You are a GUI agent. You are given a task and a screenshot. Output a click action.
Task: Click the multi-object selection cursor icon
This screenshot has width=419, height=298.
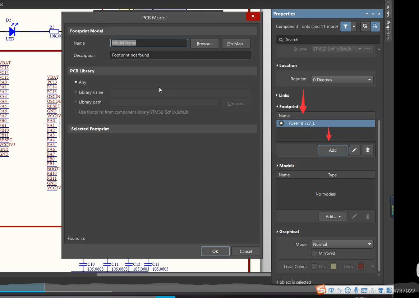click(x=365, y=26)
